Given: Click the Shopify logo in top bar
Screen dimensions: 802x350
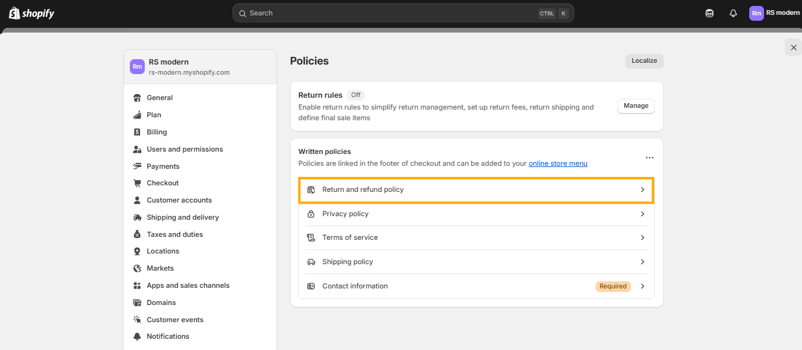Looking at the screenshot, I should 31,13.
